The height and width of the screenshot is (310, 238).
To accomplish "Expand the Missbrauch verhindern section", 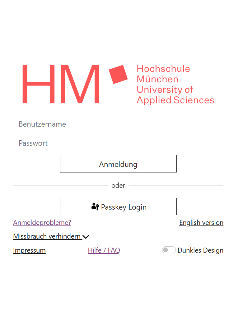I will 47,236.
